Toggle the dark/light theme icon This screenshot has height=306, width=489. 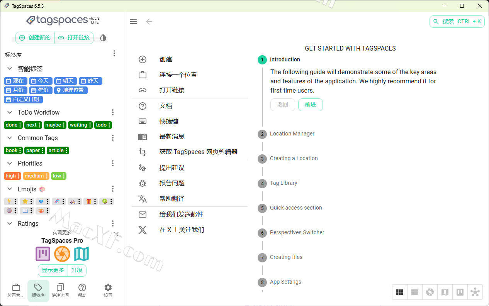[103, 38]
